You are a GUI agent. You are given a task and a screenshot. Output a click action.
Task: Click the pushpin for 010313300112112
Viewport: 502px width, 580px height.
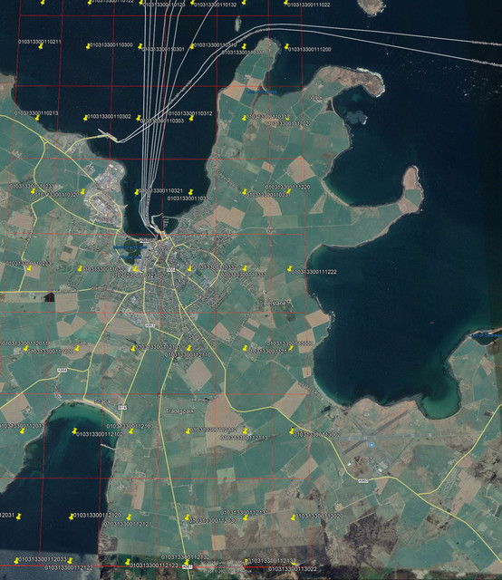188,431
